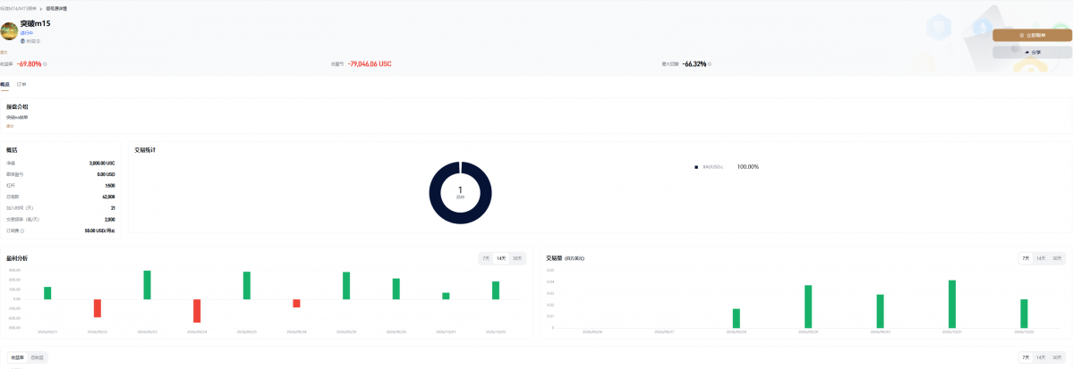Select 7天 in the bottom chart range selector

pyautogui.click(x=1025, y=357)
